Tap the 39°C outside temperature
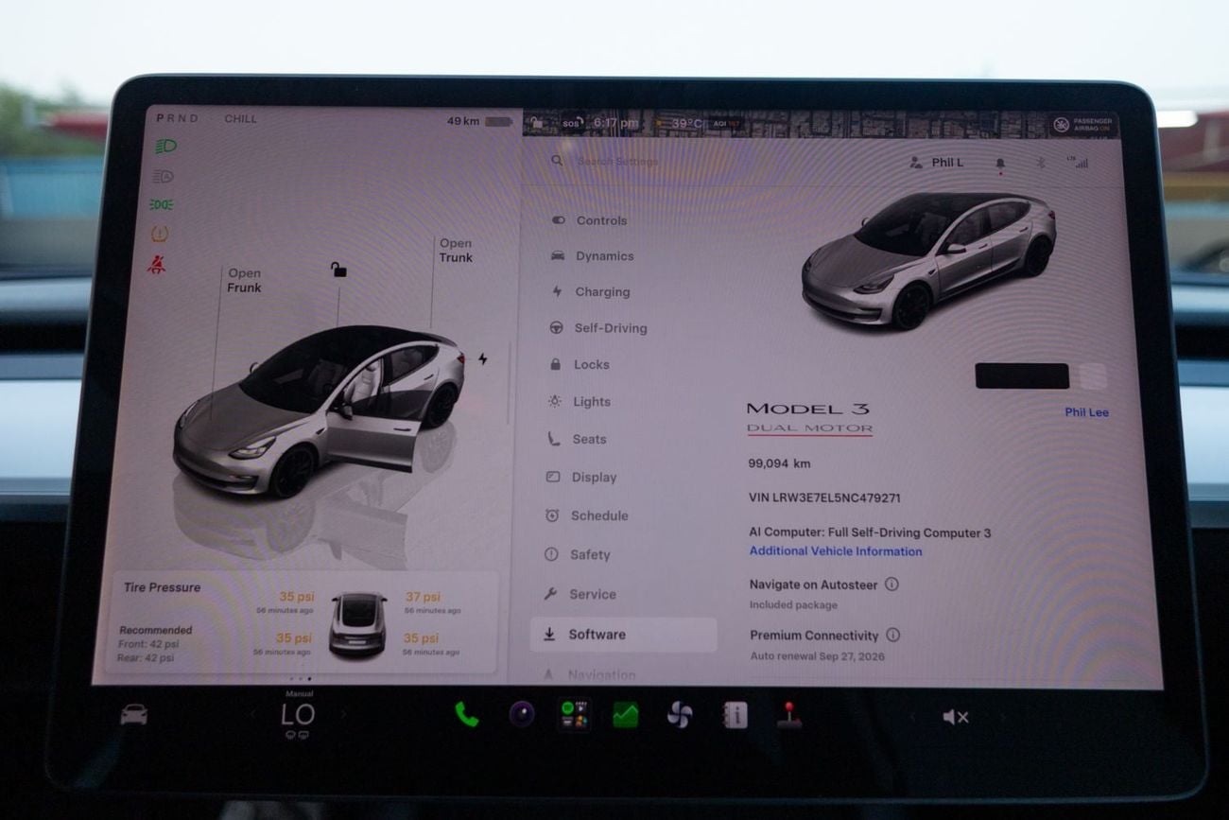 pyautogui.click(x=687, y=124)
